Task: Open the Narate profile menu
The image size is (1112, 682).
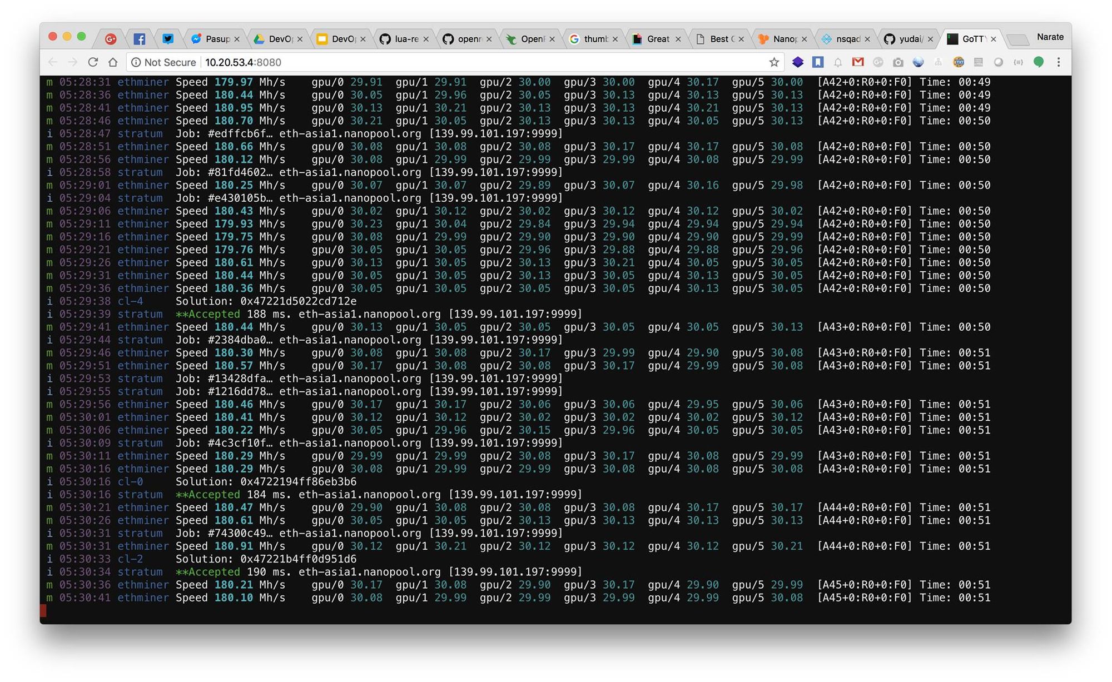Action: (x=1050, y=37)
